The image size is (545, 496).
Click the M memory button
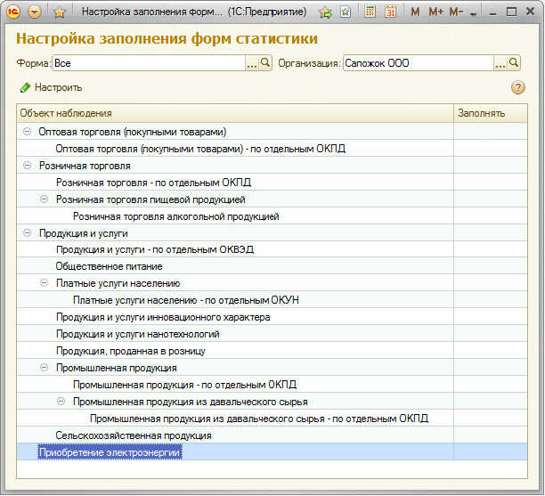coord(416,12)
